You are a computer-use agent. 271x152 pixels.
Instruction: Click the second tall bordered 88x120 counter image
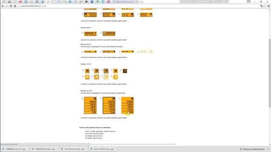(x=109, y=106)
